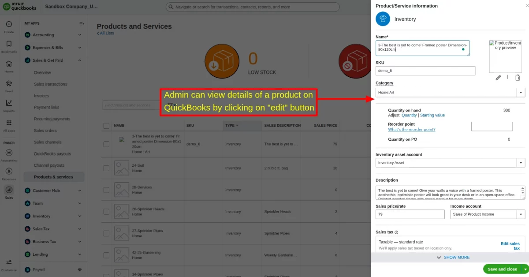The height and width of the screenshot is (277, 529).
Task: Tick the checkbox beside 26-Sprinkler Heads
Action: pyautogui.click(x=106, y=211)
